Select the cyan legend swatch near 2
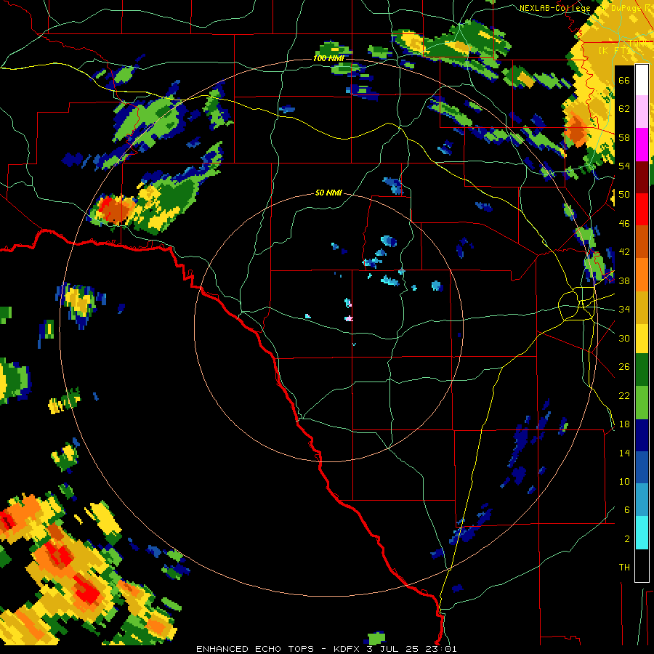Screen dimensions: 654x654 click(x=642, y=533)
